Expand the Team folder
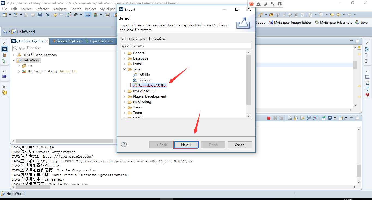 point(124,113)
